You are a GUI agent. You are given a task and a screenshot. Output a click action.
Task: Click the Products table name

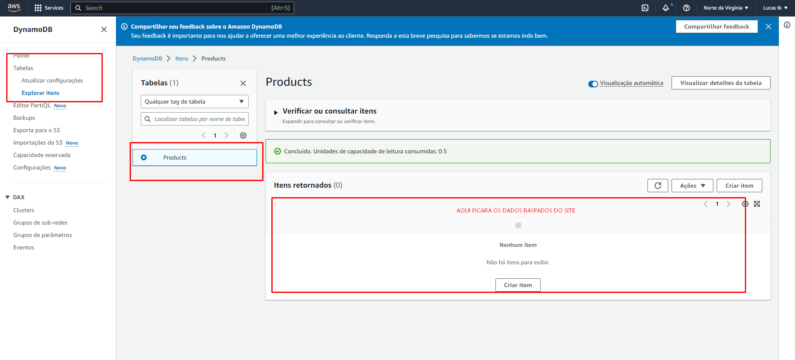[175, 157]
